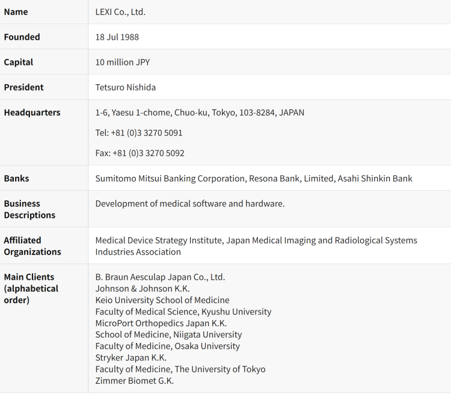Click client 'Keio University School of Medicine'
The image size is (451, 394).
coord(162,300)
